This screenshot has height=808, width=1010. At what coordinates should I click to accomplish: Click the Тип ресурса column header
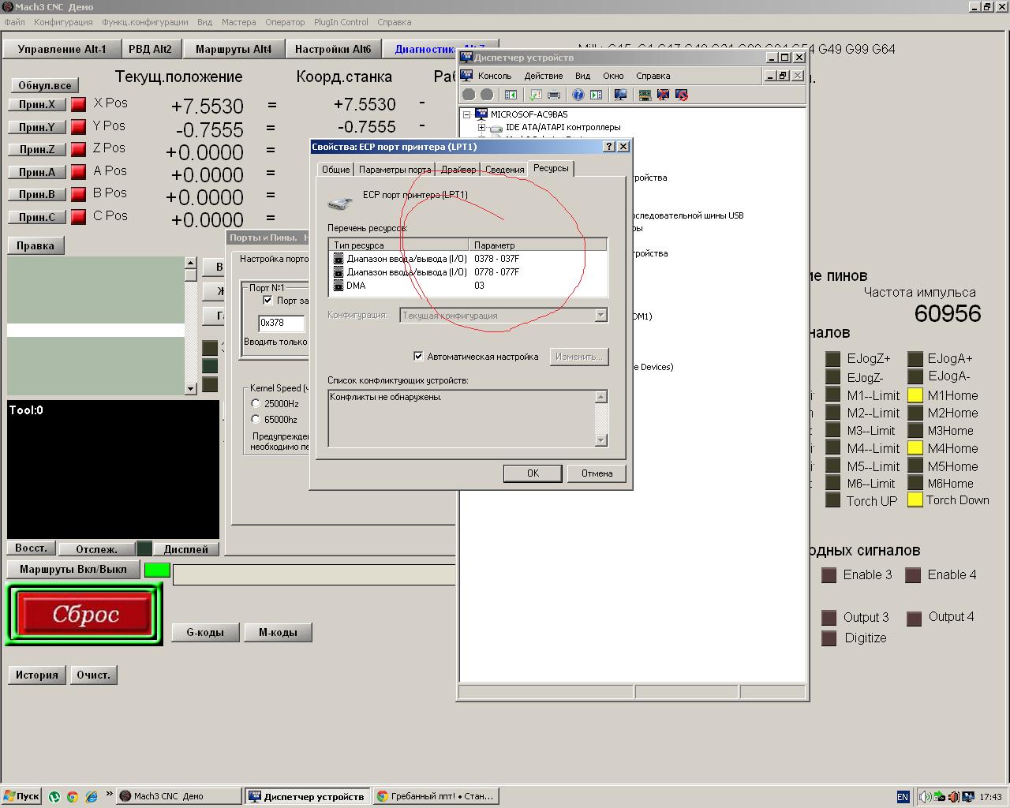click(399, 245)
